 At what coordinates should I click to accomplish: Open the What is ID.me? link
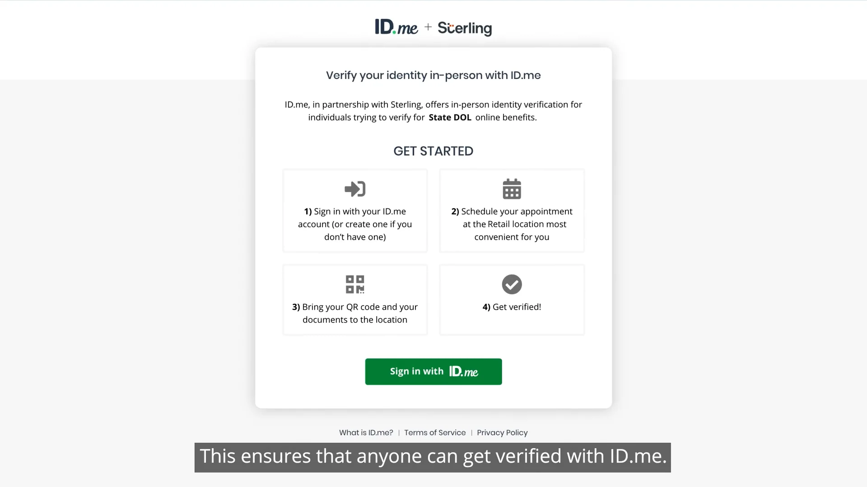tap(366, 432)
